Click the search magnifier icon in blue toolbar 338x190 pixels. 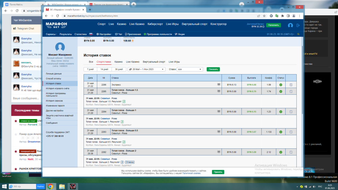click(x=298, y=34)
